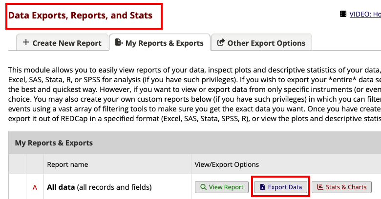Image resolution: width=381 pixels, height=199 pixels.
Task: Click the 'Data Exports, Reports, and Stats' heading
Action: click(80, 15)
